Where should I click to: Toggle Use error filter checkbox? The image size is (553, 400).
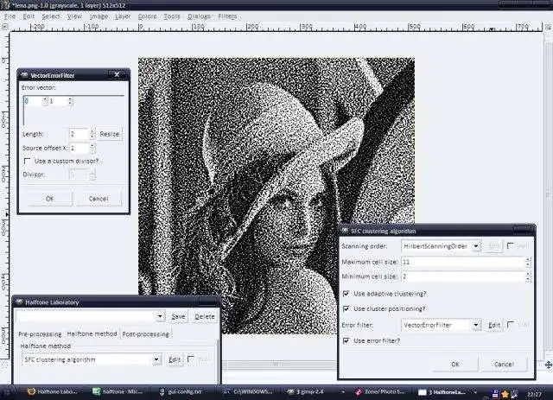(346, 340)
